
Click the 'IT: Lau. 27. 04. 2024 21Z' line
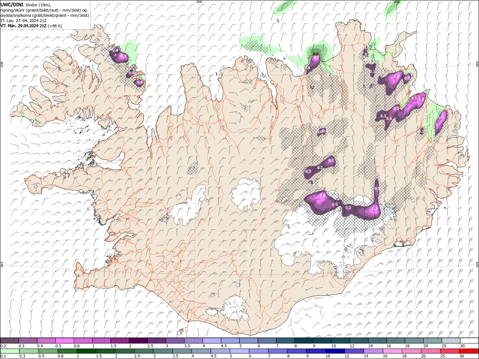(24, 21)
